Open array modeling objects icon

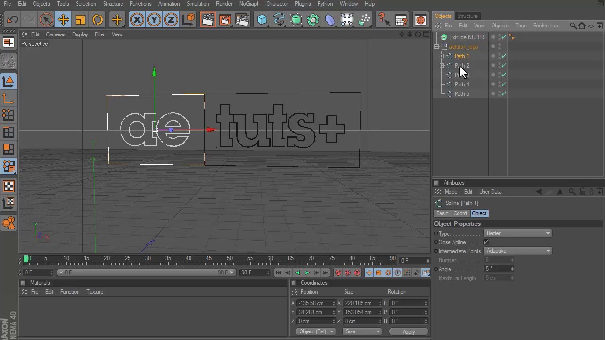pos(313,20)
